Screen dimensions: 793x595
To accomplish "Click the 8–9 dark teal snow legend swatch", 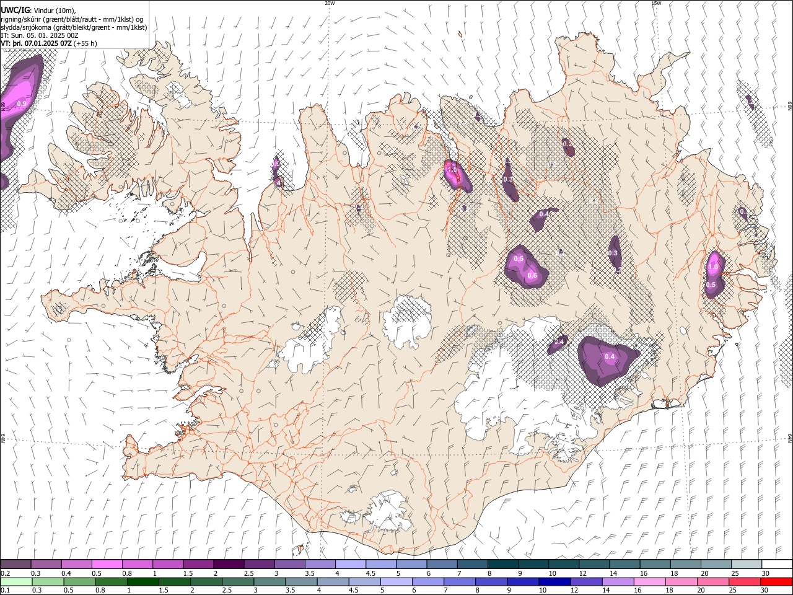I will click(x=502, y=565).
